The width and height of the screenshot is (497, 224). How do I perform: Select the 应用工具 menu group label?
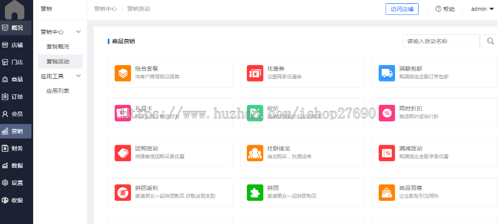pyautogui.click(x=52, y=76)
